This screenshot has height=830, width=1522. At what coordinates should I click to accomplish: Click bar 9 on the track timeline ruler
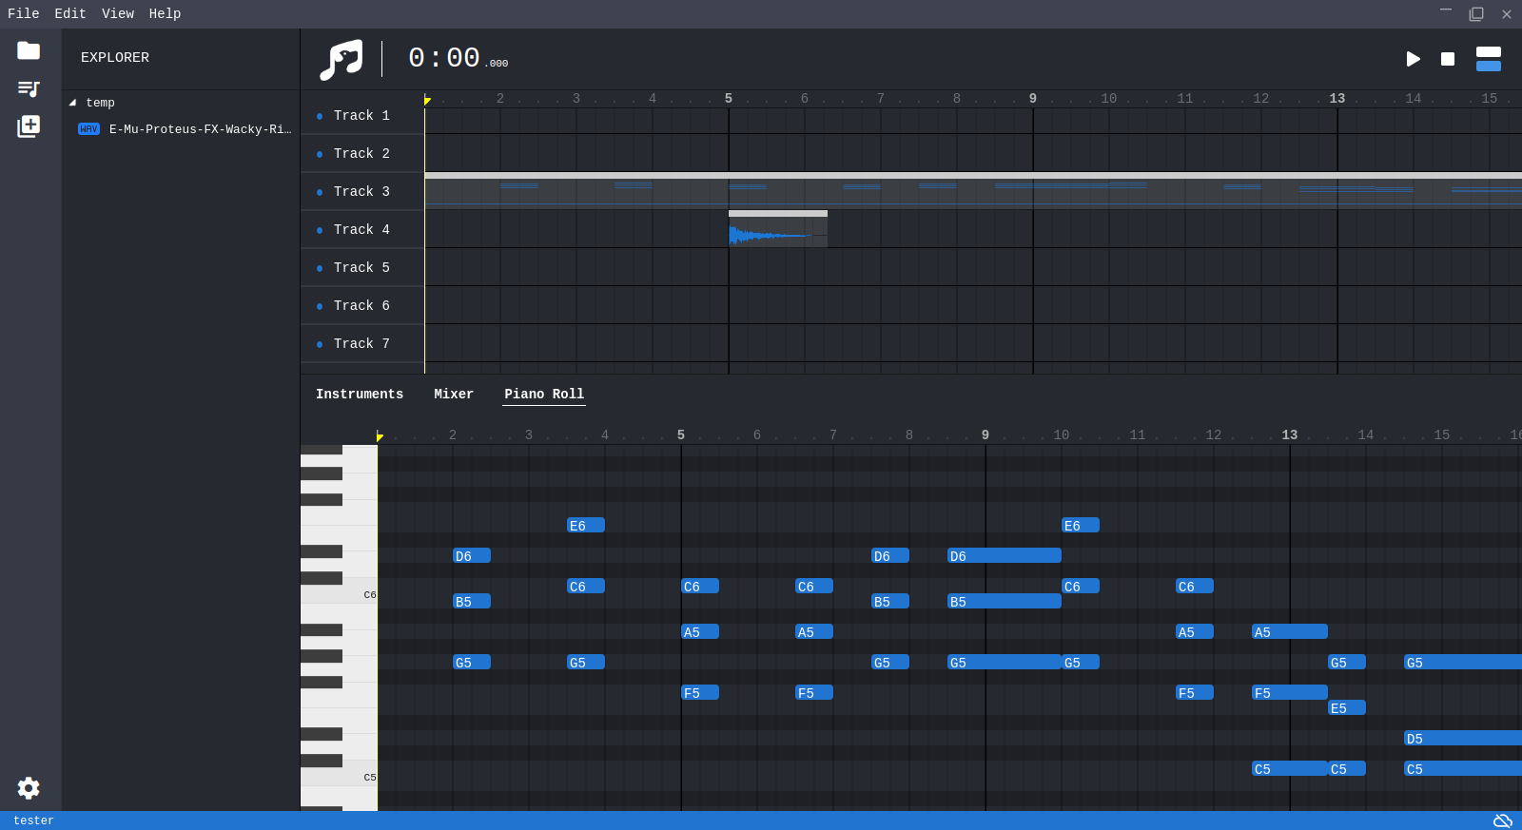click(x=1033, y=98)
